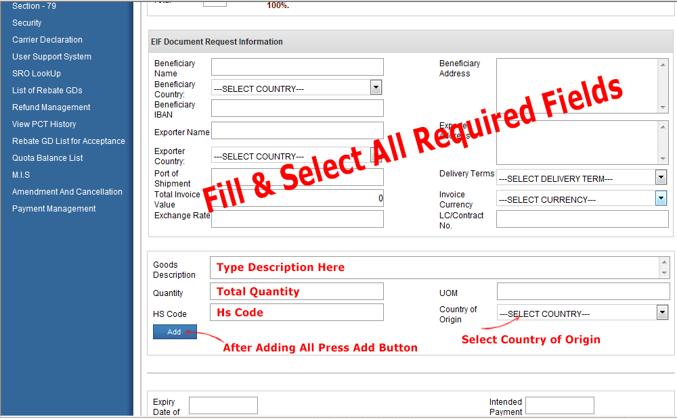Focus the Beneficiary IBAN field

click(297, 108)
